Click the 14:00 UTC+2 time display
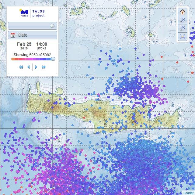195x195 pixels. (42, 46)
